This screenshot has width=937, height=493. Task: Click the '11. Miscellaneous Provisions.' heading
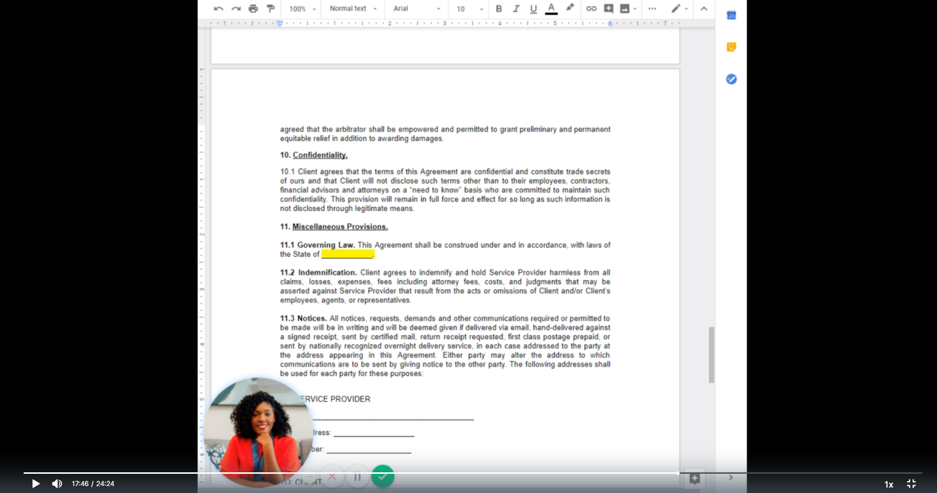point(334,227)
